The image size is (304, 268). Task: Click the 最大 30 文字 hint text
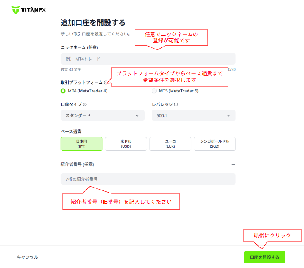[x=71, y=69]
